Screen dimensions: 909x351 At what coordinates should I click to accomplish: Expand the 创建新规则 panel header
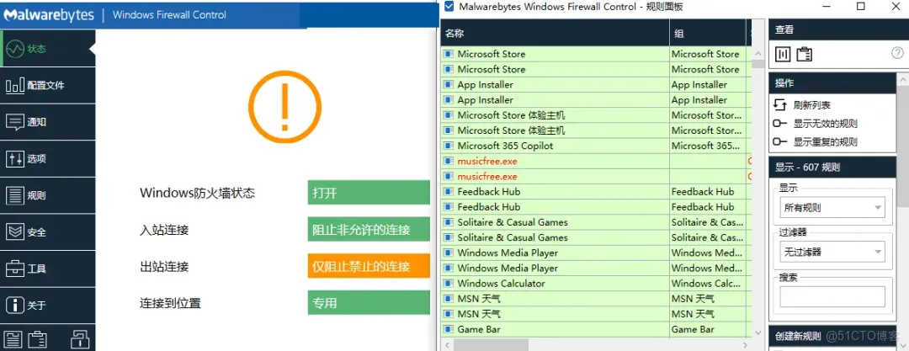point(832,336)
